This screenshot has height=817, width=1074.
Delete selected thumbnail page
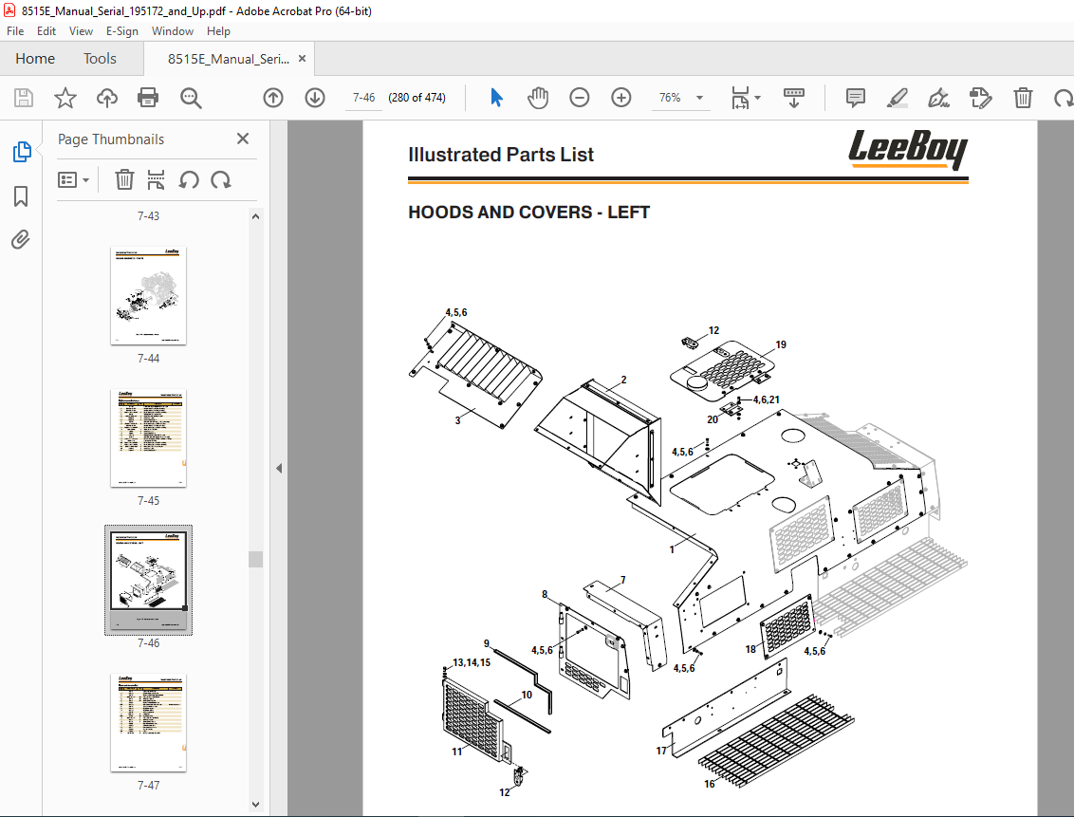coord(124,180)
